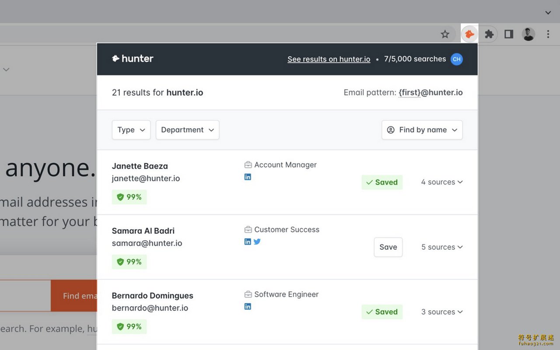Click the name Janette Baeza
The image size is (560, 350).
[140, 166]
